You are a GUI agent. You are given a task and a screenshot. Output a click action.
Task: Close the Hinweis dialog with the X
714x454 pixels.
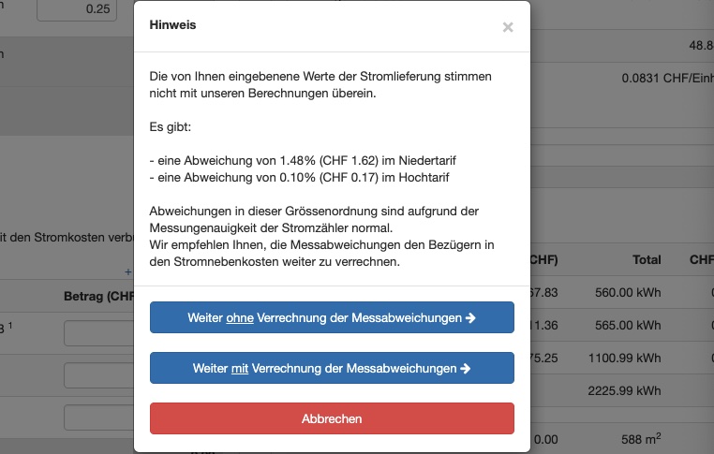click(x=508, y=27)
